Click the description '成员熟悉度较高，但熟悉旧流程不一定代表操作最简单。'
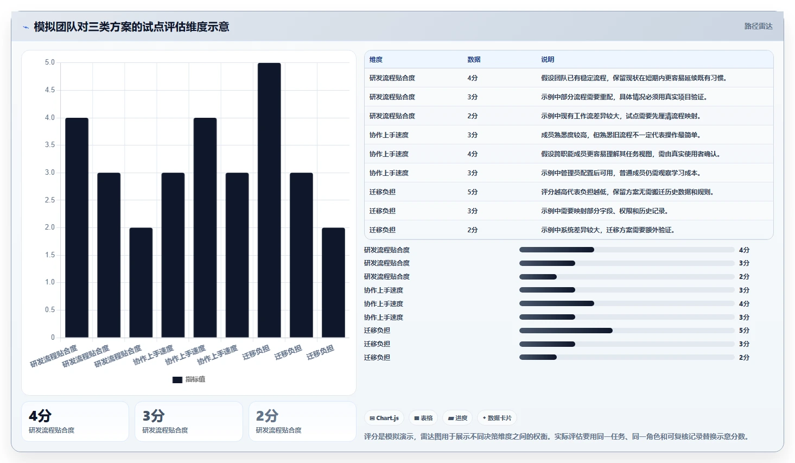This screenshot has height=463, width=795. (x=621, y=135)
